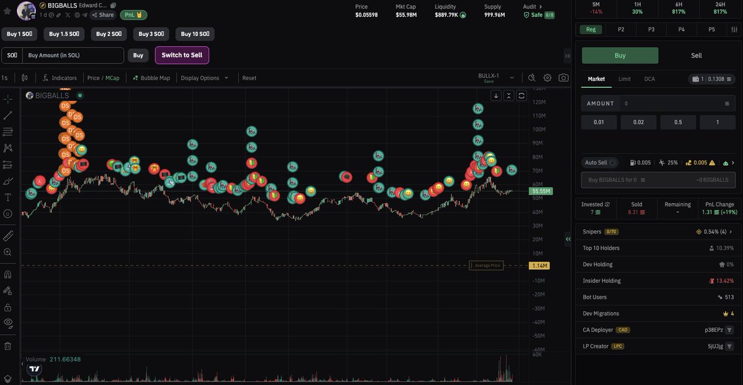Expand the Display Options dropdown
Image resolution: width=743 pixels, height=385 pixels.
point(205,78)
